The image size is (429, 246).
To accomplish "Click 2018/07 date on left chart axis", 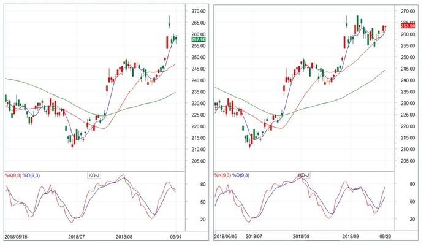I will click(x=77, y=237).
